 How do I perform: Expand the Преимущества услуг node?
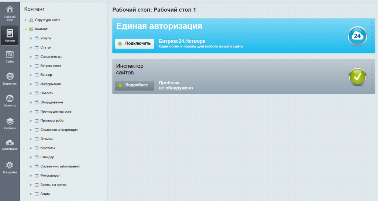[31, 112]
